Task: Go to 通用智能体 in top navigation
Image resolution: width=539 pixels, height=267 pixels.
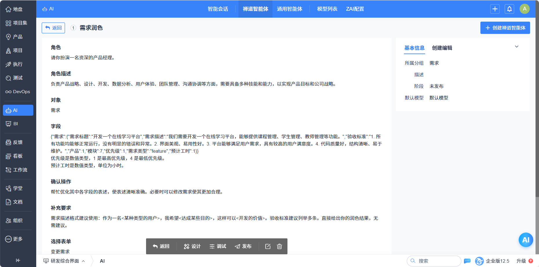Action: coord(289,9)
